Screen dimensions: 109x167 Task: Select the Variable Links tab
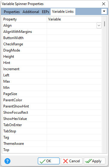click(63, 12)
